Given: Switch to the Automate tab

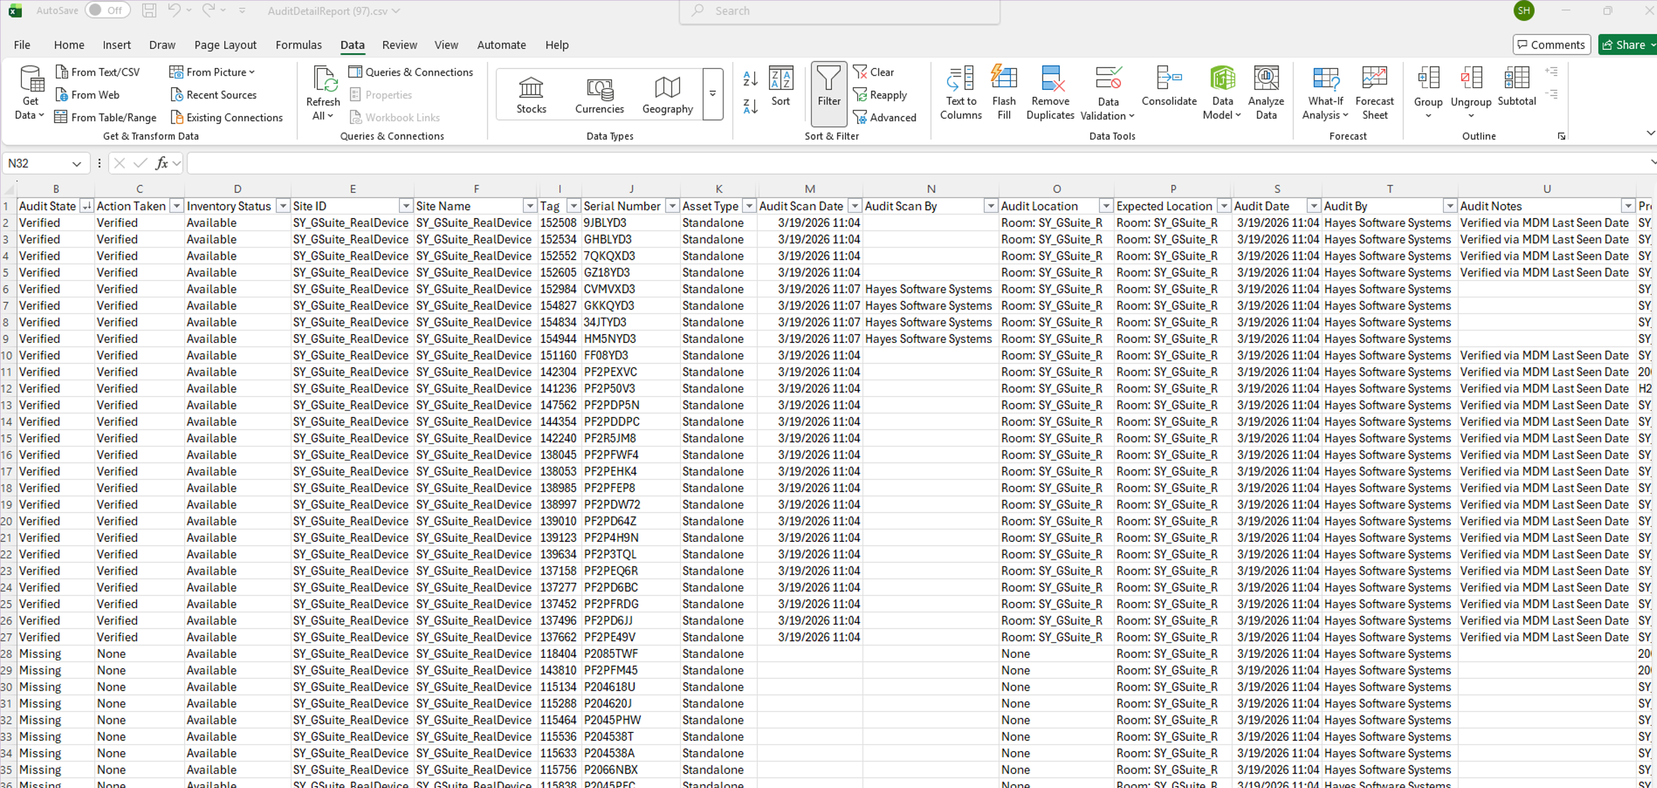Looking at the screenshot, I should tap(501, 45).
